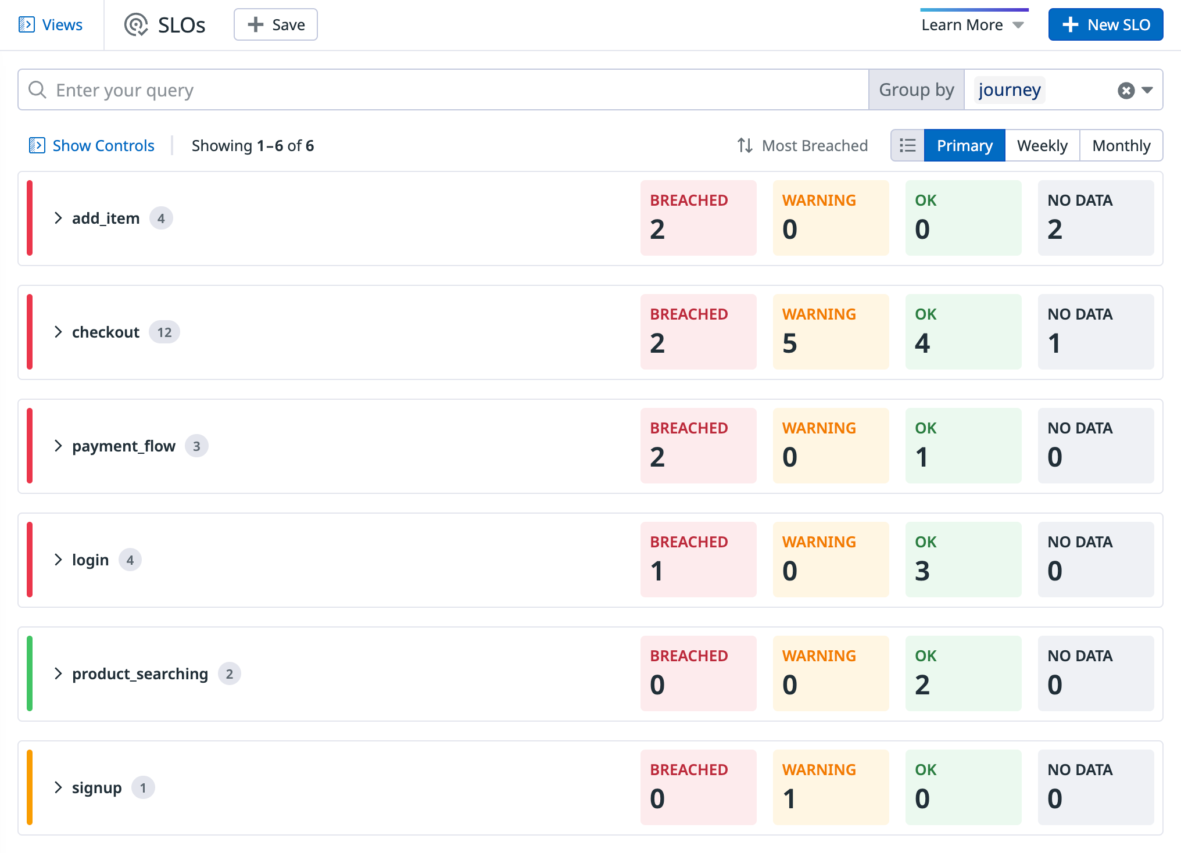The width and height of the screenshot is (1181, 853).
Task: Expand the checkout journey group
Action: (58, 332)
